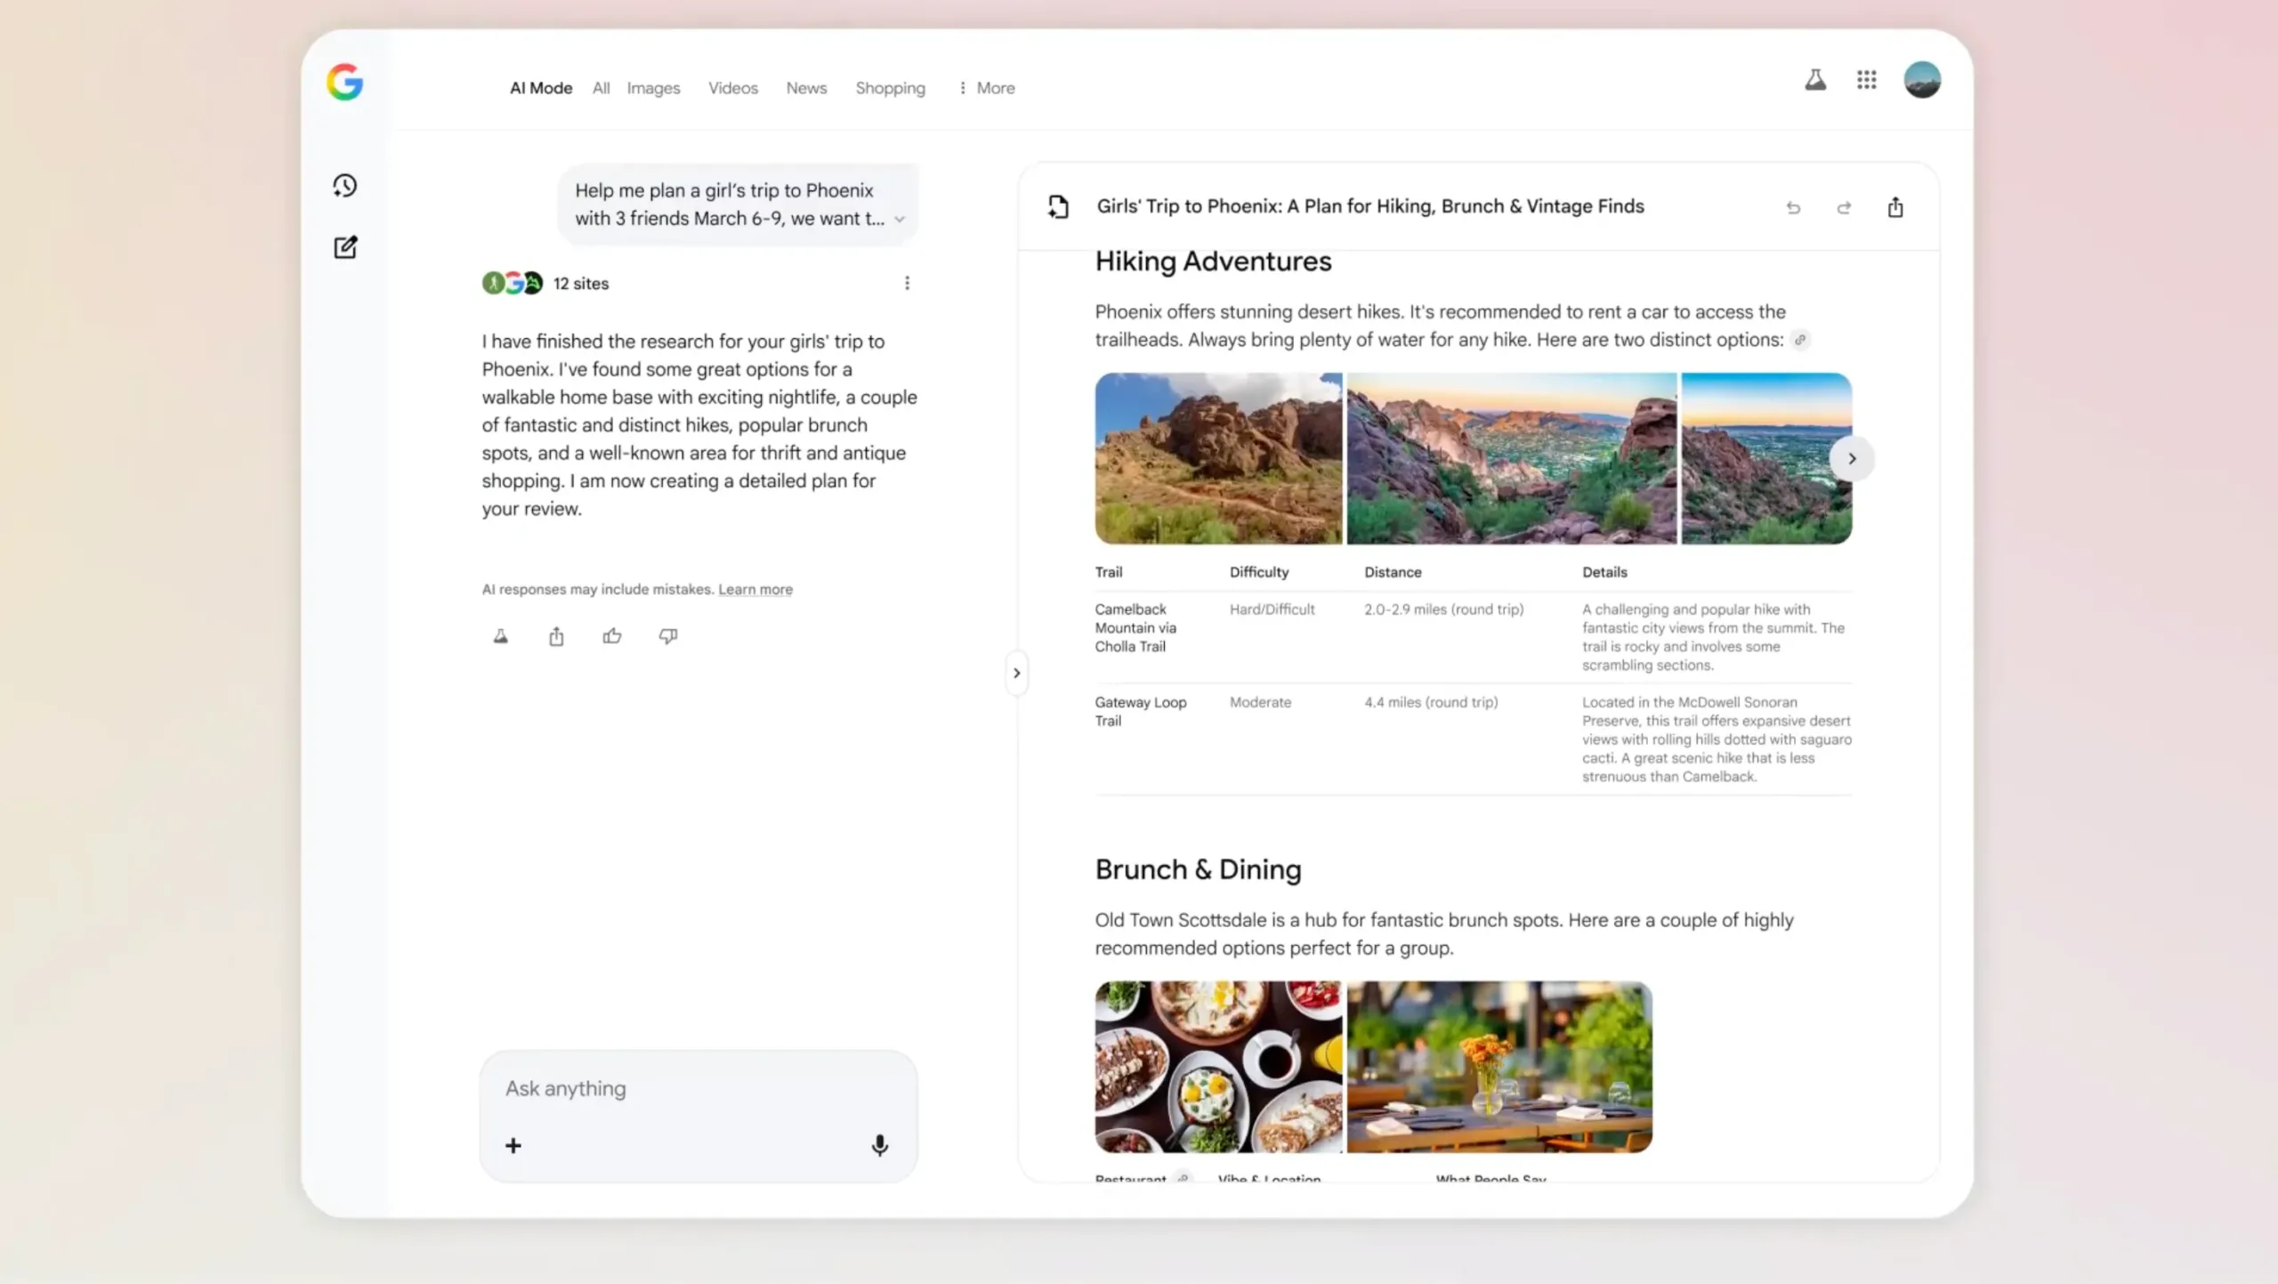Image resolution: width=2278 pixels, height=1284 pixels.
Task: Open overflow menu next to 12 sites
Action: click(x=908, y=282)
